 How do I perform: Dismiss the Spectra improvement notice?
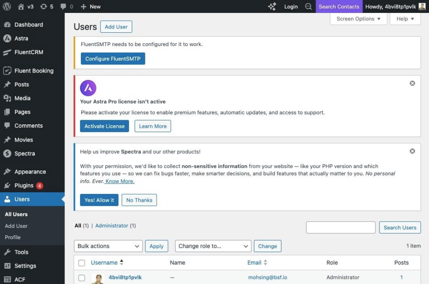(412, 151)
